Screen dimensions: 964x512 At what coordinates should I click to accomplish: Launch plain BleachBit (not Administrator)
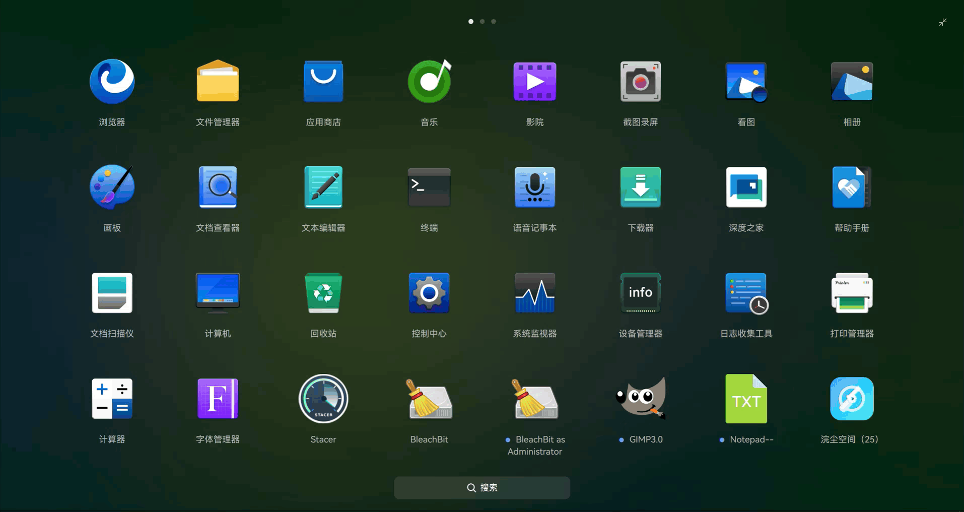coord(429,399)
